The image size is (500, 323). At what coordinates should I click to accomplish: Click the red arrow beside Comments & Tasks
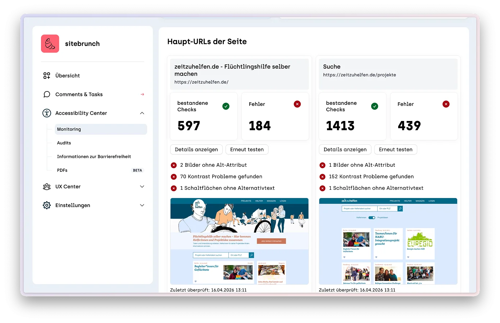(x=142, y=94)
